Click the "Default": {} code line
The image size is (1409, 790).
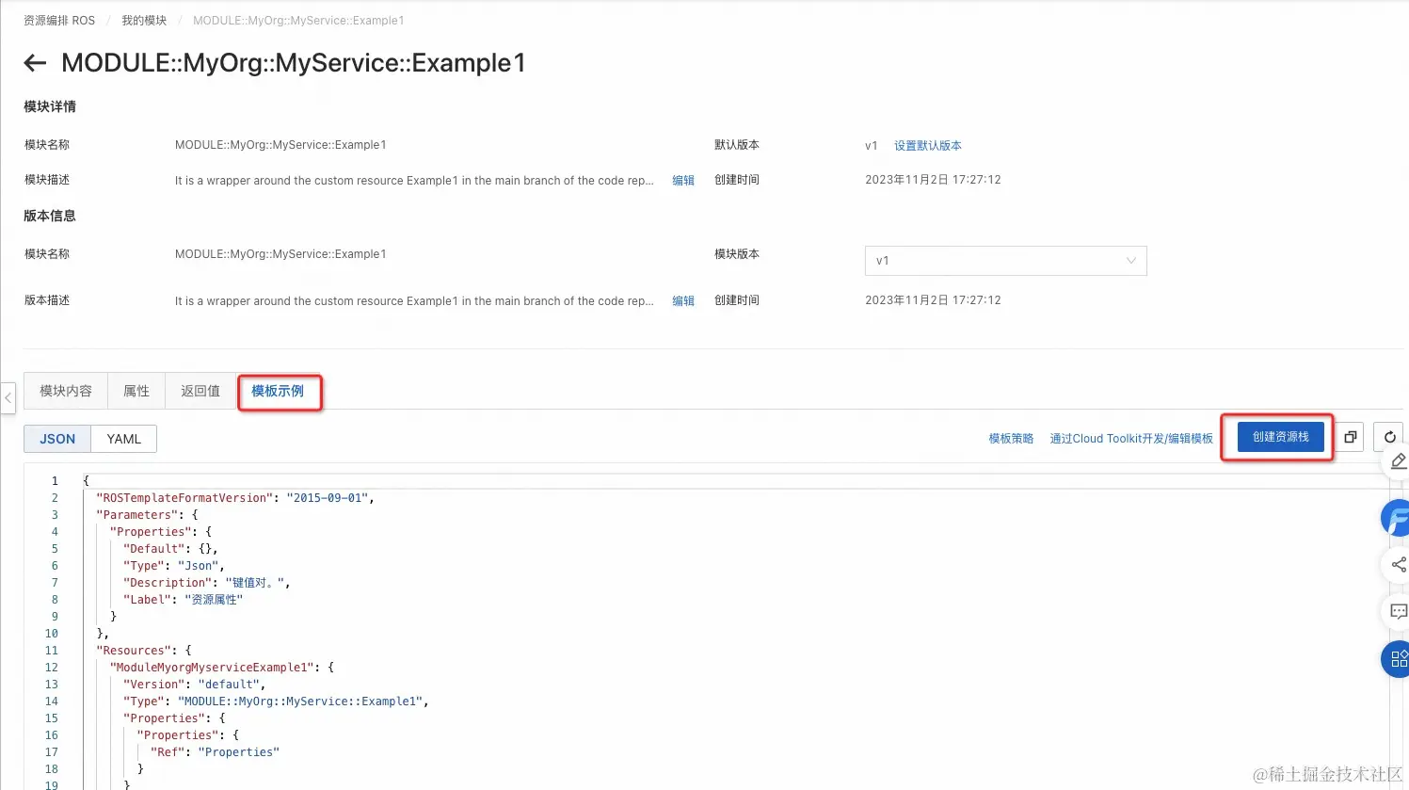(170, 549)
